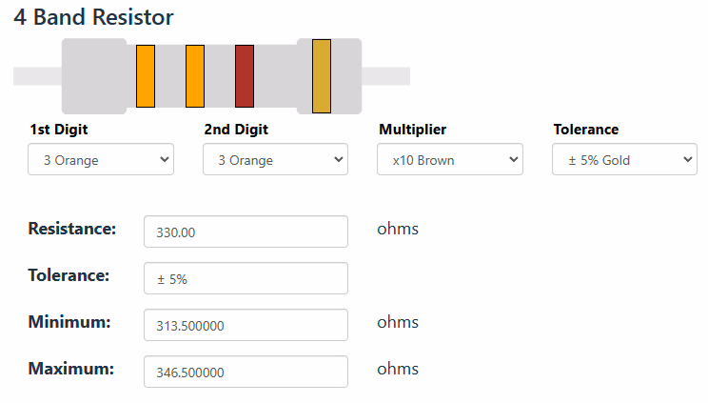Open the Multiplier x10 Brown dropdown
Screen dimensions: 708x403
[450, 160]
